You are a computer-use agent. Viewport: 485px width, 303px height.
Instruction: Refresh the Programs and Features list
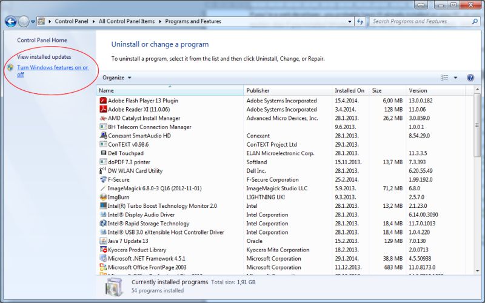(360, 21)
